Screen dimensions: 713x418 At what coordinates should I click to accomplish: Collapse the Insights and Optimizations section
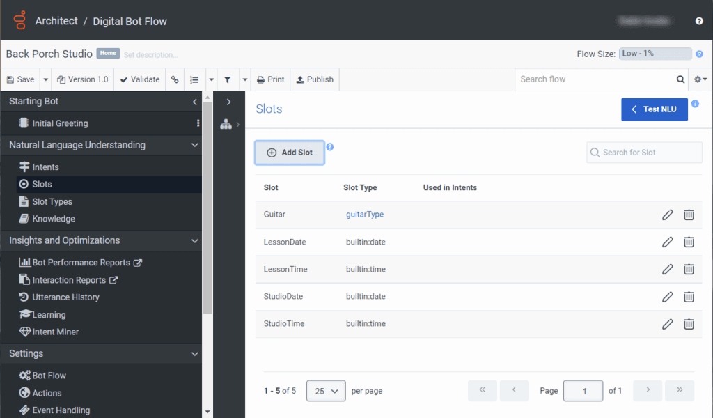click(x=194, y=241)
